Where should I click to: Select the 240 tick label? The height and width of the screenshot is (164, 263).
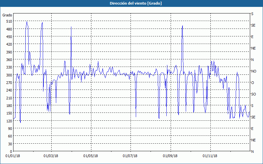pos(10,91)
